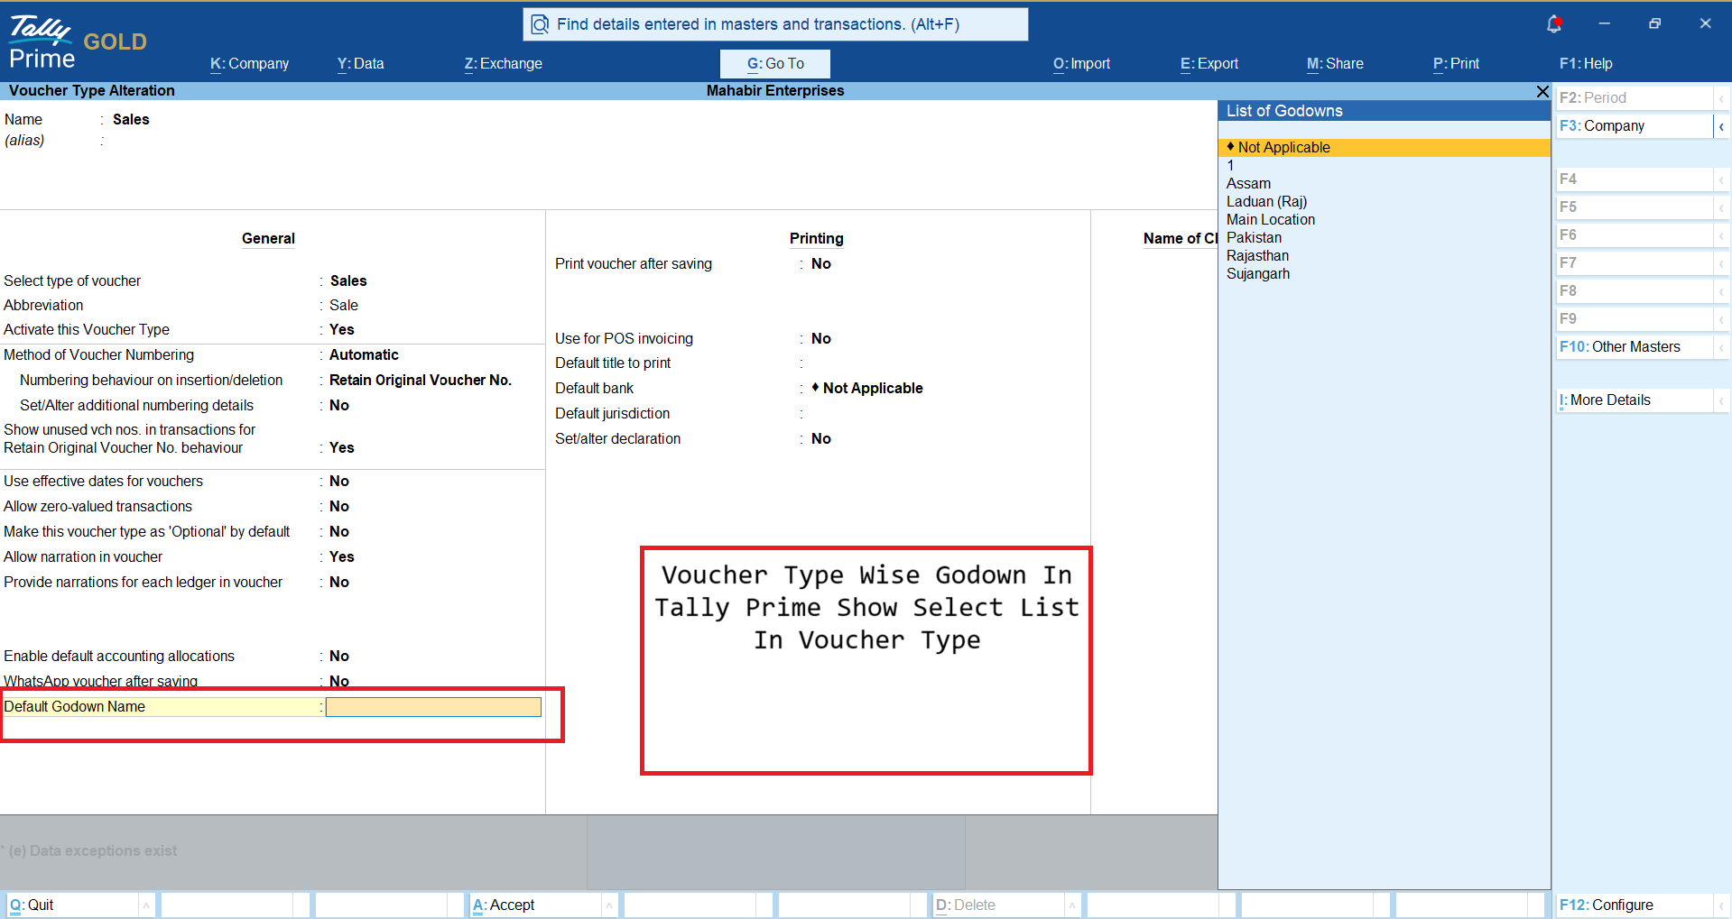Toggle Optional by default voucher value
Viewport: 1732px width, 919px height.
click(x=338, y=531)
